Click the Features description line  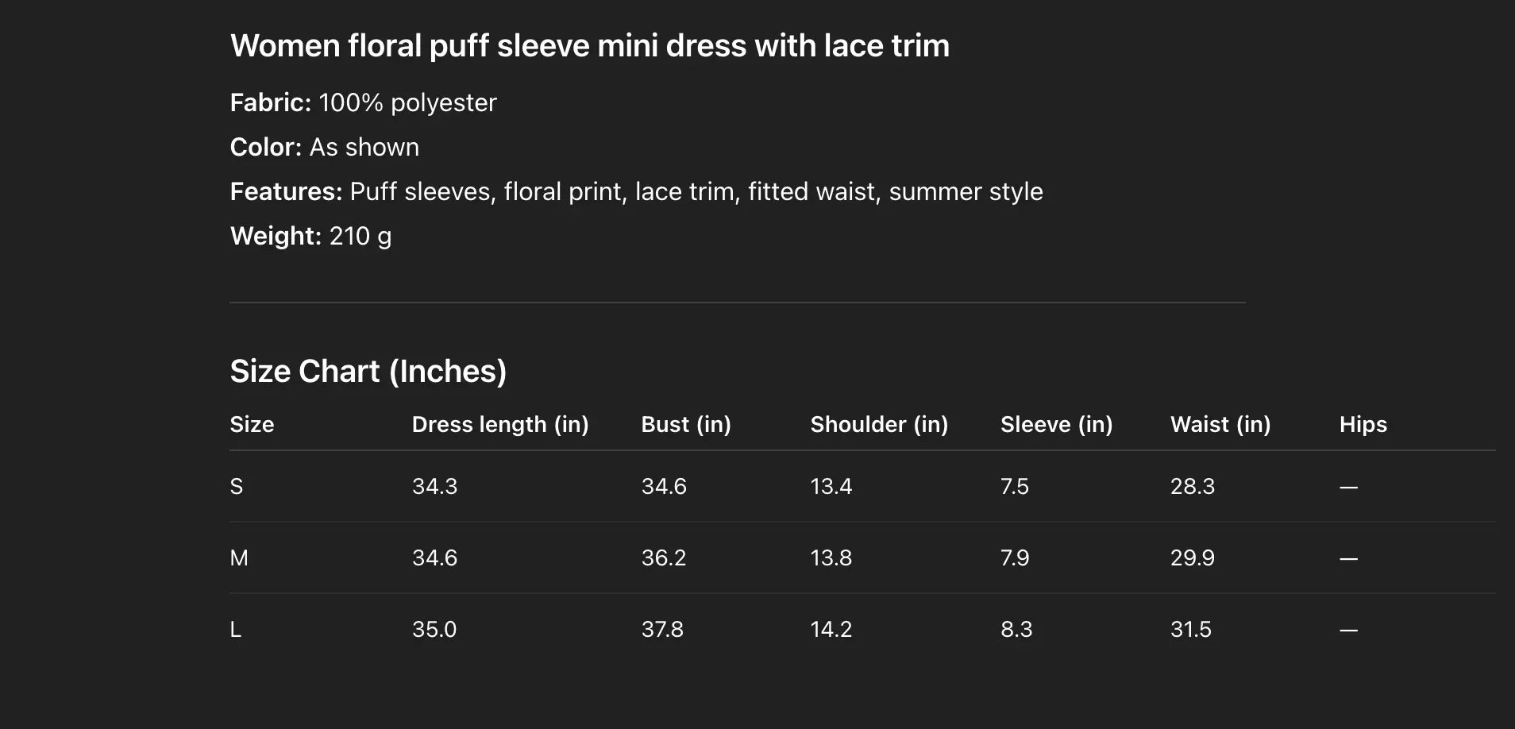(636, 191)
